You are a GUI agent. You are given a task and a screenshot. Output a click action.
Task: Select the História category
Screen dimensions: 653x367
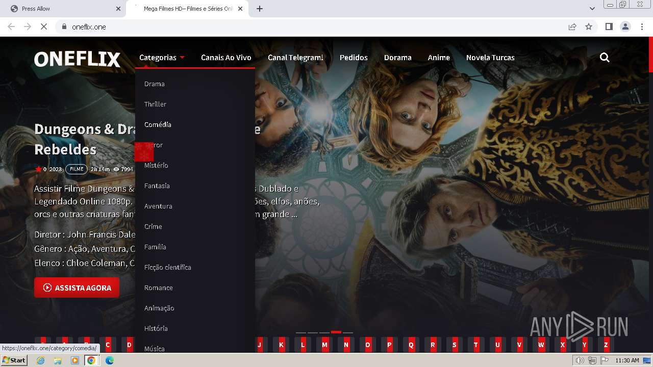point(156,328)
